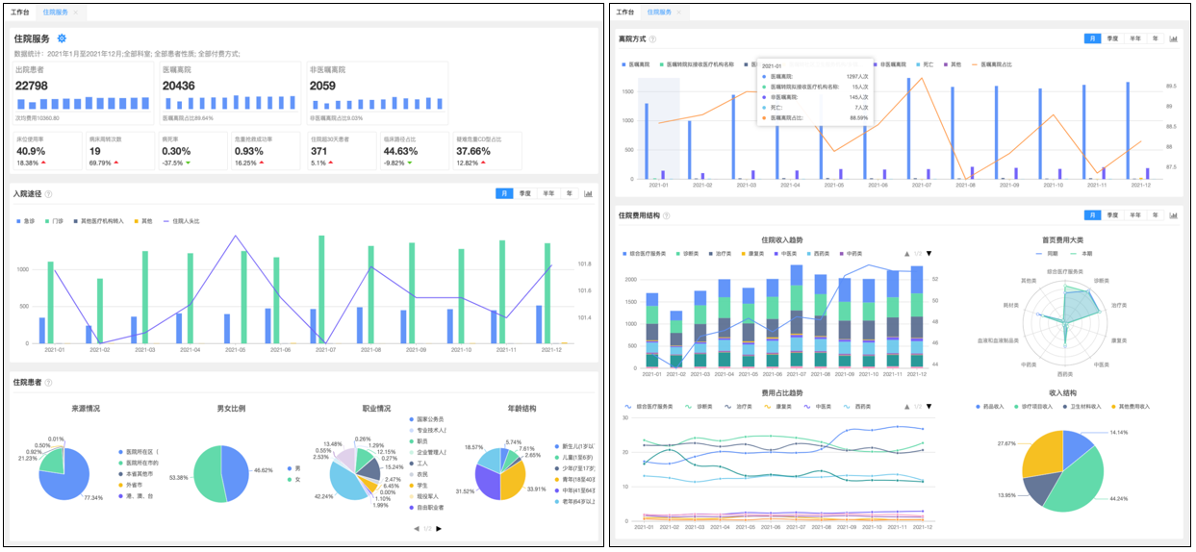Click chart-type icon in 离院方式 panel

tap(1174, 38)
